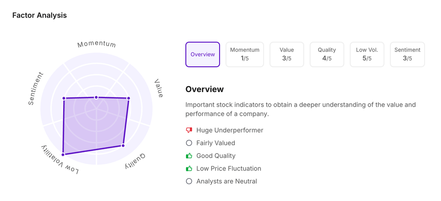Click the Low Price Fluctuation label
441x201 pixels.
click(x=229, y=168)
